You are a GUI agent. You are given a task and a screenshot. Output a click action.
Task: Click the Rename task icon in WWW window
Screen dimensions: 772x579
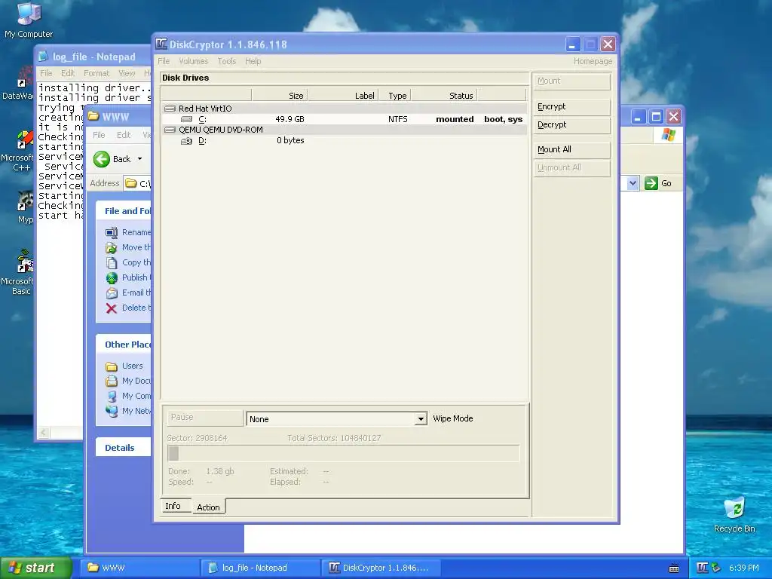[x=112, y=232]
